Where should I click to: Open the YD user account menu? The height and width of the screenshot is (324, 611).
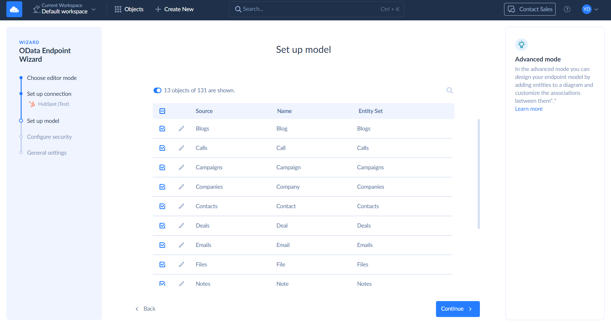590,9
